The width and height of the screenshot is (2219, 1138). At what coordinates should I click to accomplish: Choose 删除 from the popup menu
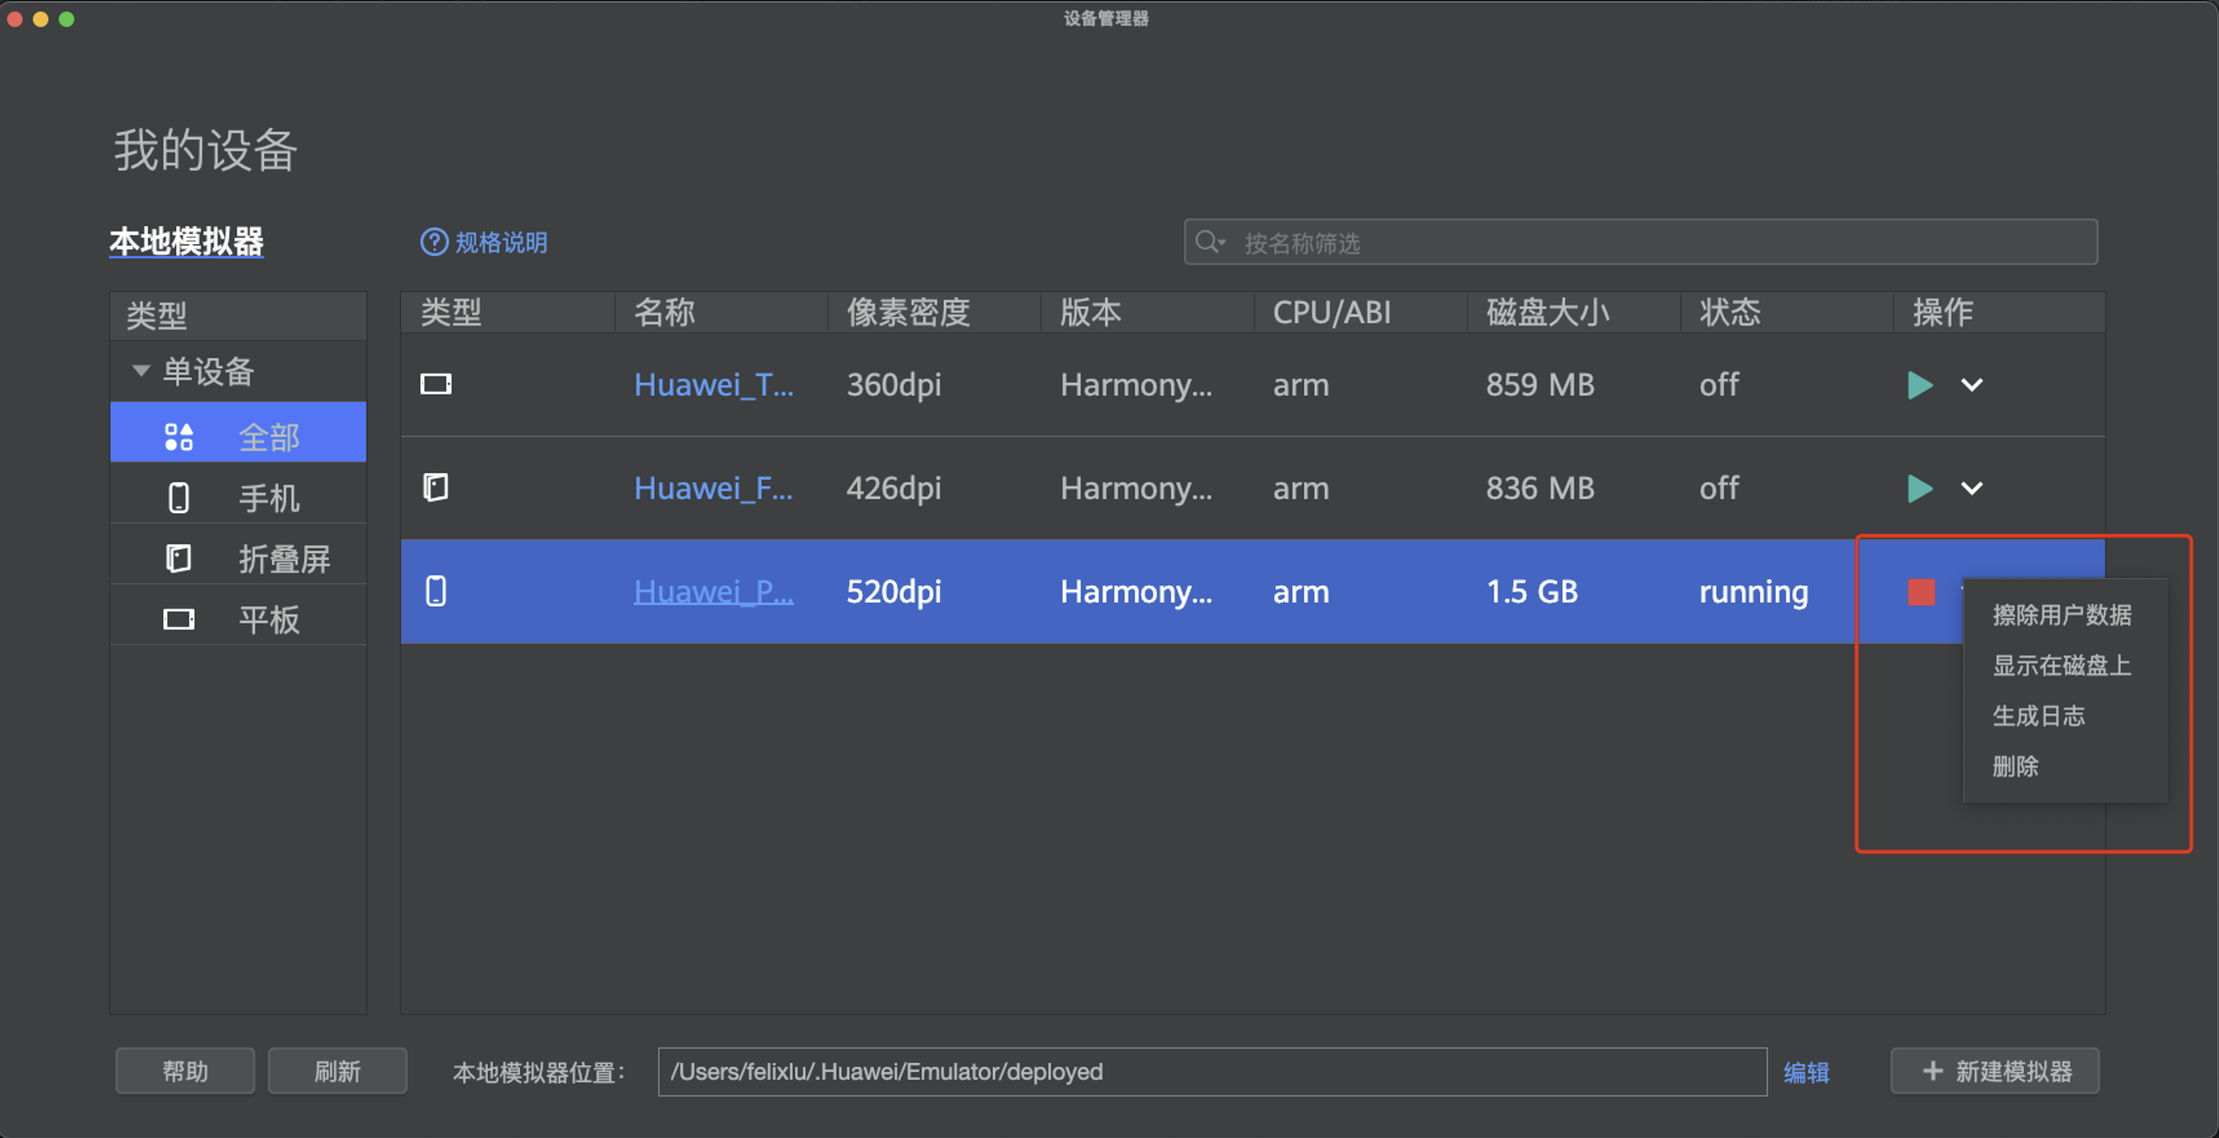pos(2015,766)
